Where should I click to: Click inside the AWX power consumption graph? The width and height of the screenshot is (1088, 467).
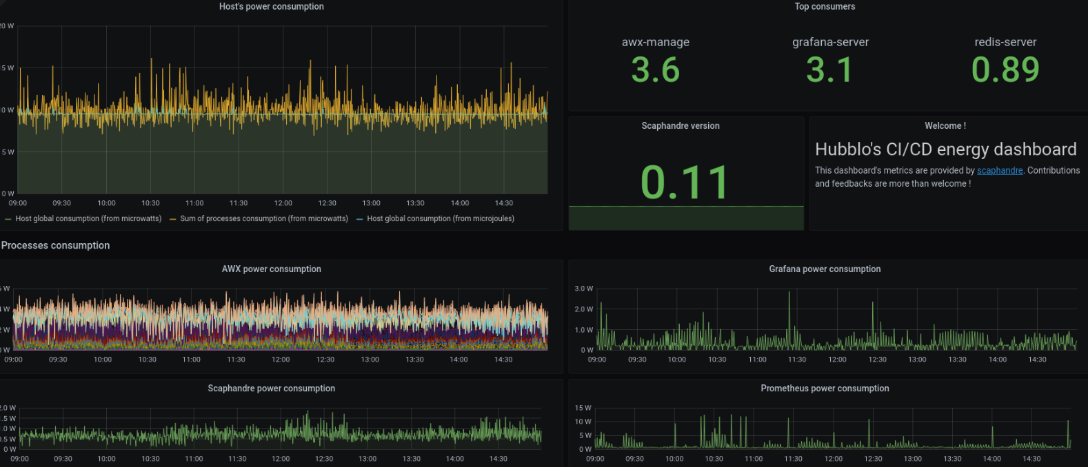pos(281,320)
